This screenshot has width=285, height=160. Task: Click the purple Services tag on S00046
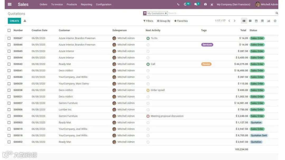[207, 45]
